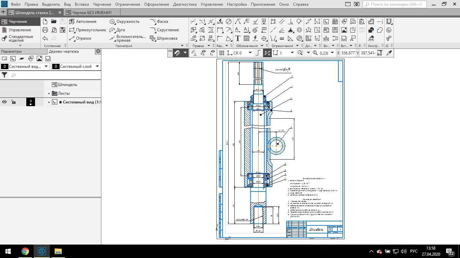Screen dimensions: 460x258
Task: Click the print icon in Системная panel
Action: tap(45, 30)
